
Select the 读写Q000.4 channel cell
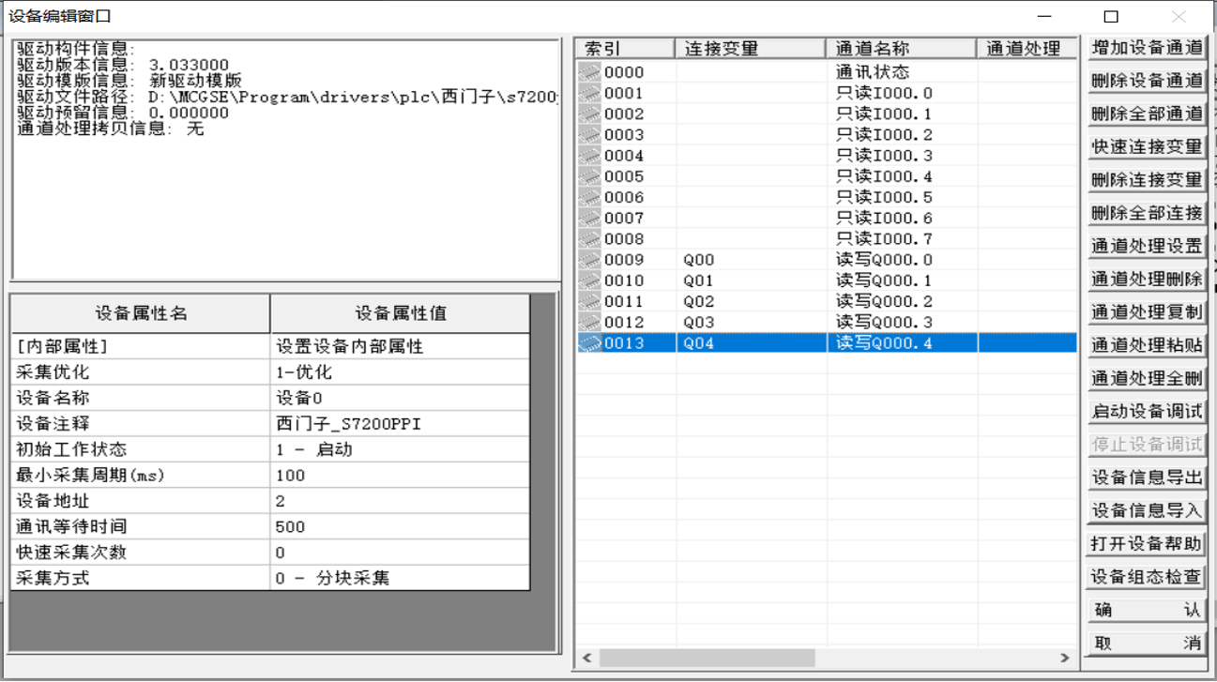902,343
